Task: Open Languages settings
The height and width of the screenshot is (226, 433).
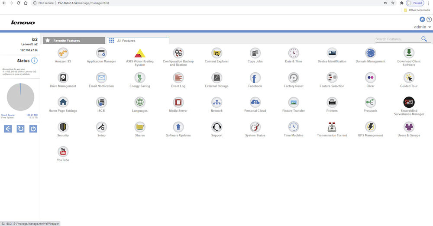Action: point(140,102)
